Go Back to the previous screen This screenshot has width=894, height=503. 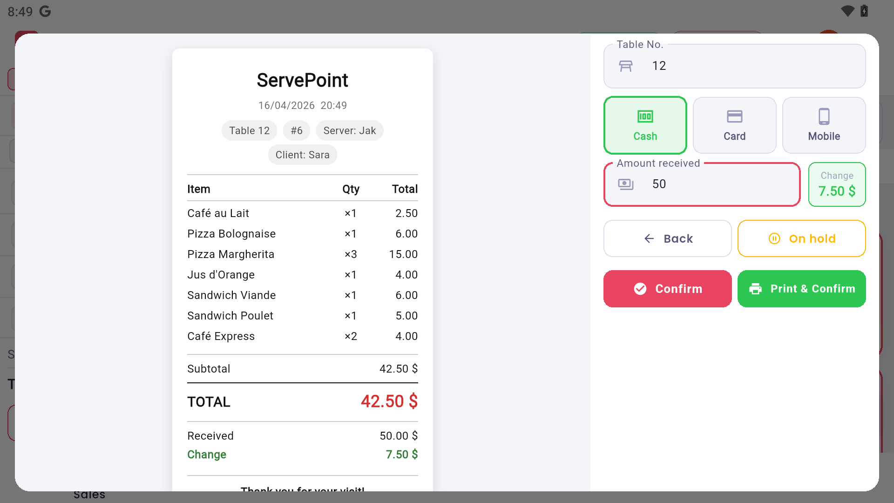(668, 238)
